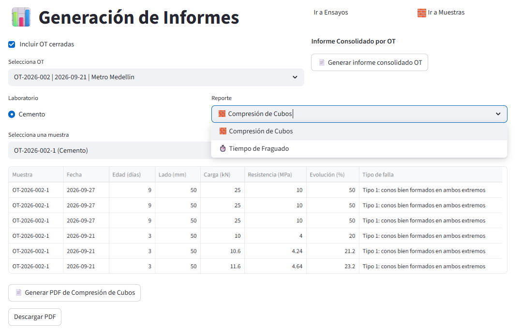Screen dimensions: 522x332
Task: Uncheck the Incluir OT cerradas checkbox
Action: coord(12,44)
